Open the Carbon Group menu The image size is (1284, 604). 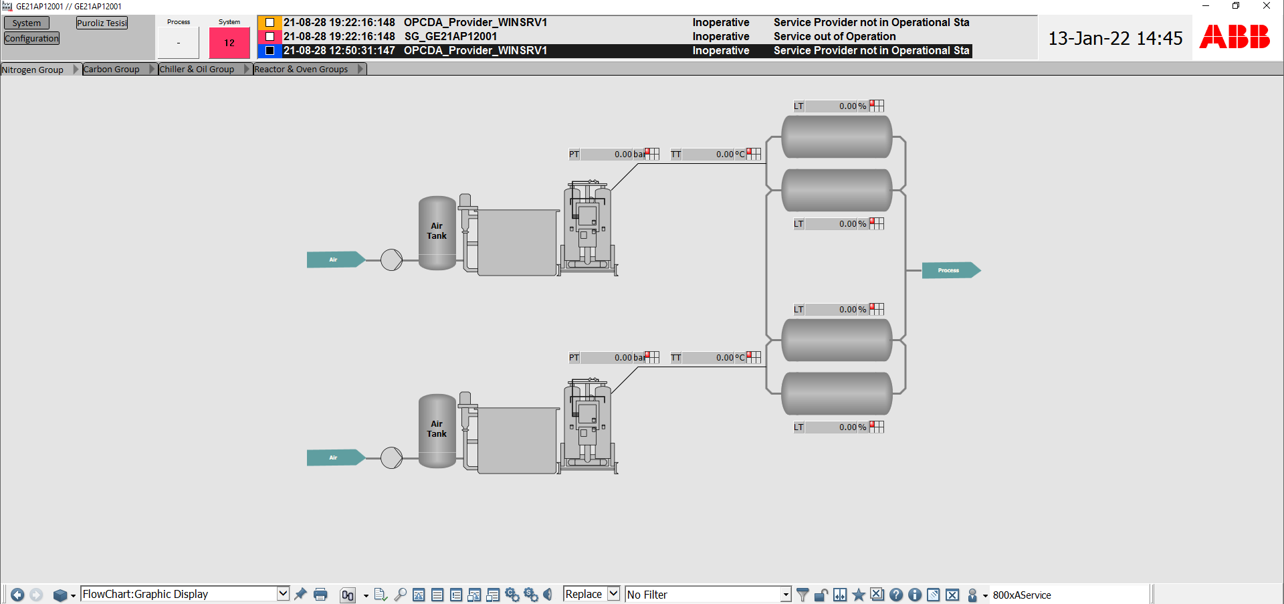112,69
